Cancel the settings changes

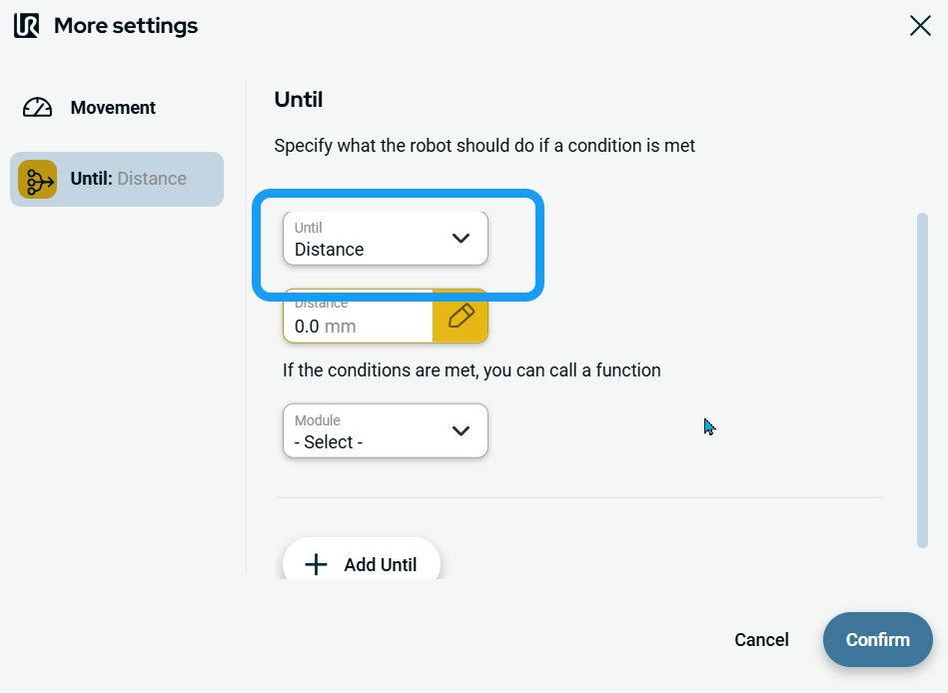(761, 640)
